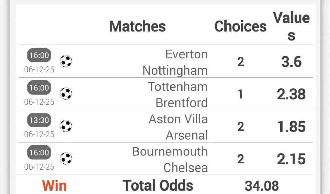Tap the 16:00 time badge for Bournemouth
330x194 pixels.
tap(39, 152)
